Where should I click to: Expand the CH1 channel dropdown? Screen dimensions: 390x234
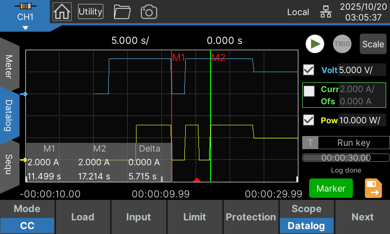[25, 17]
